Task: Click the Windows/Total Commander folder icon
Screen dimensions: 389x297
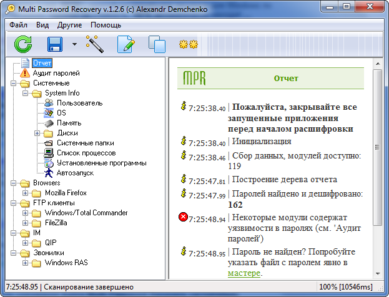Action: (x=36, y=213)
